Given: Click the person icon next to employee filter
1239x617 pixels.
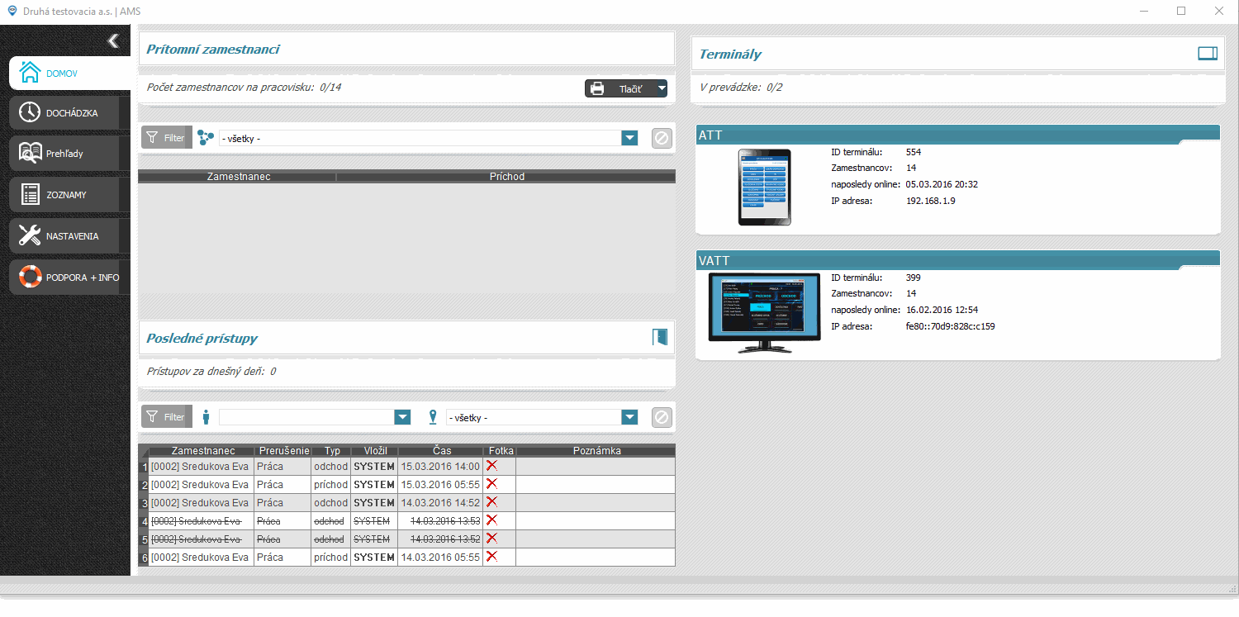Looking at the screenshot, I should pos(206,417).
